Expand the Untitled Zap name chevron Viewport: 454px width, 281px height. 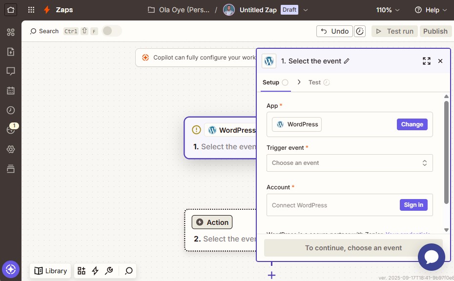[x=306, y=10]
